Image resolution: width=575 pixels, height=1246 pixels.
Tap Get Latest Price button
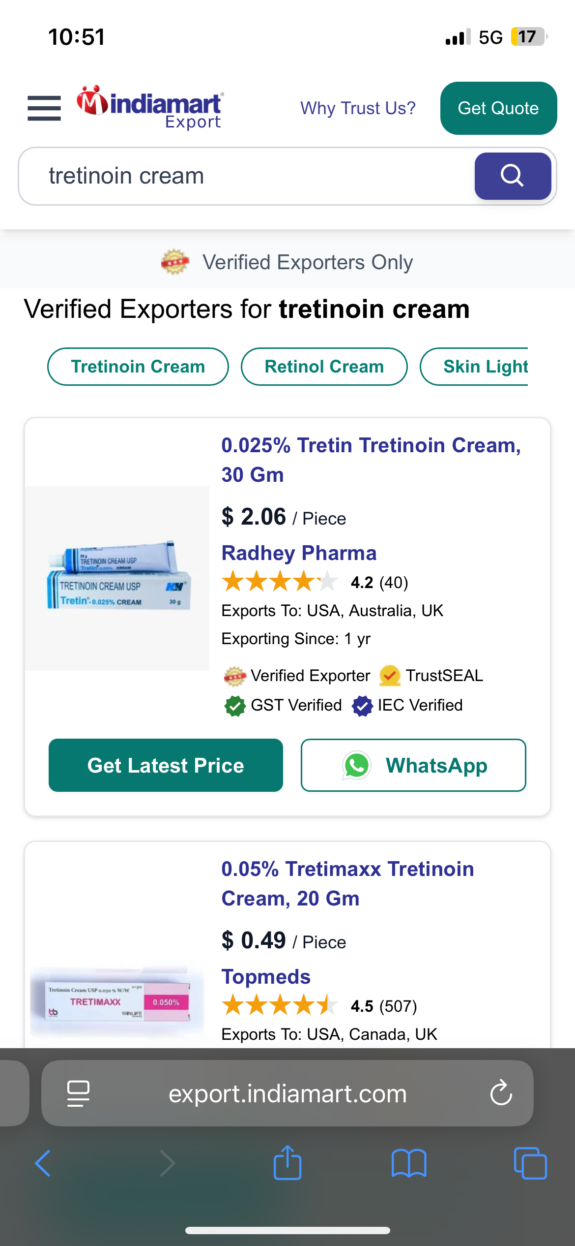coord(166,765)
